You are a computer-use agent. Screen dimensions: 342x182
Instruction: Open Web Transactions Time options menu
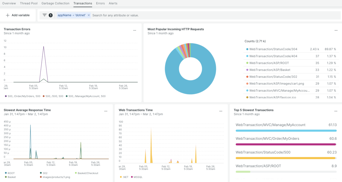pyautogui.click(x=221, y=111)
